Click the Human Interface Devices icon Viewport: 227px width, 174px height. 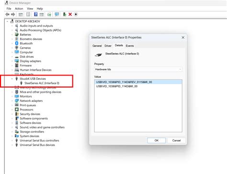point(17,70)
